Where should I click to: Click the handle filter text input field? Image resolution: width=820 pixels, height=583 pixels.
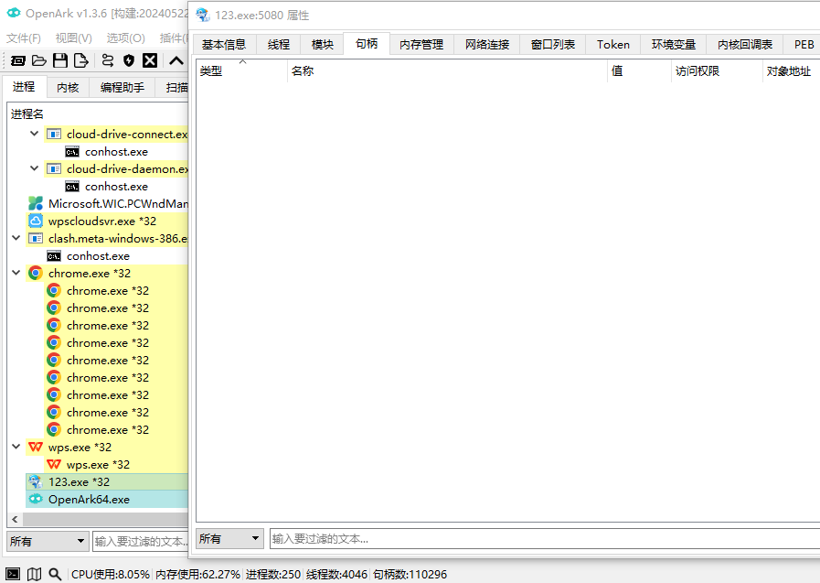pos(539,539)
